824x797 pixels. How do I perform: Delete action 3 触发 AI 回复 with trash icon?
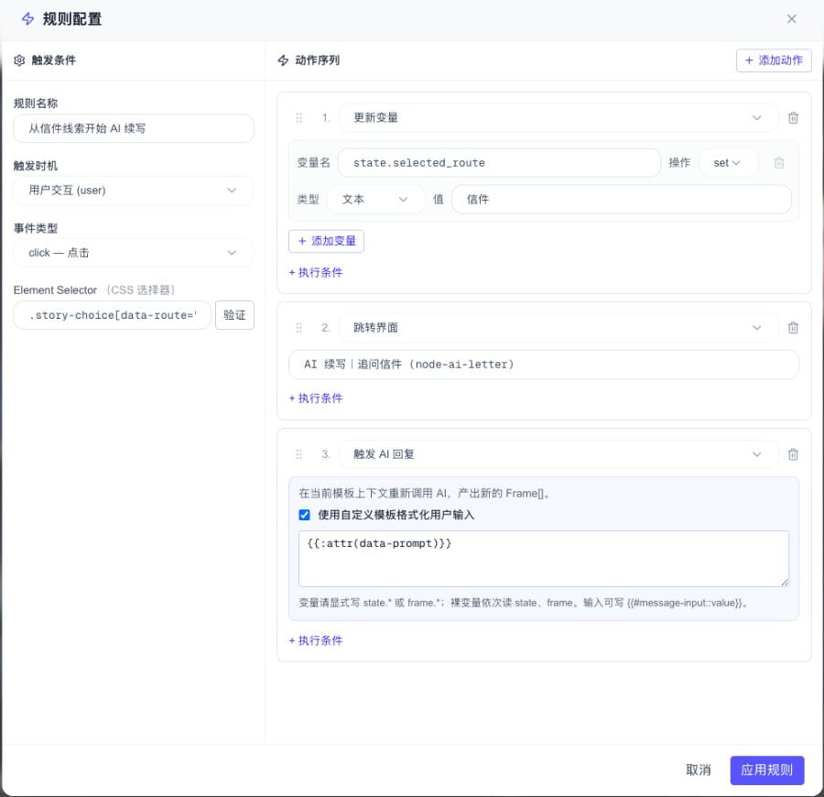tap(793, 454)
